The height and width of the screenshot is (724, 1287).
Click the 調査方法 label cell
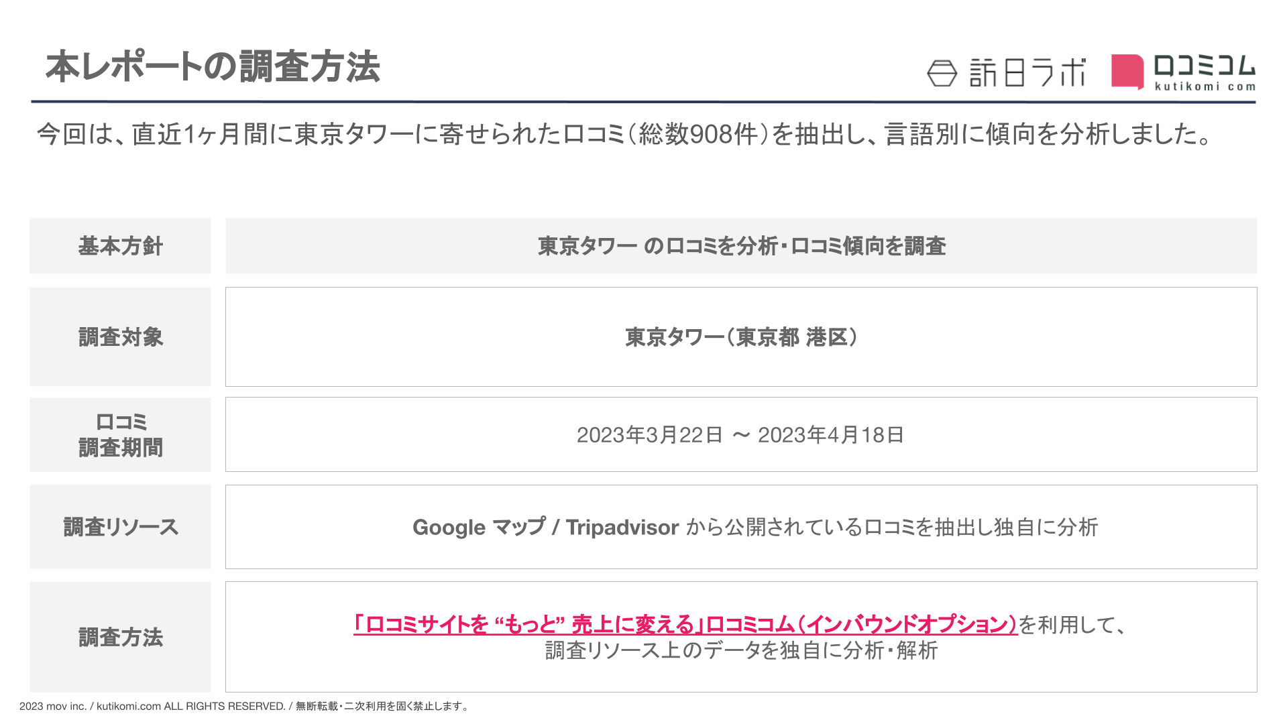pos(121,637)
